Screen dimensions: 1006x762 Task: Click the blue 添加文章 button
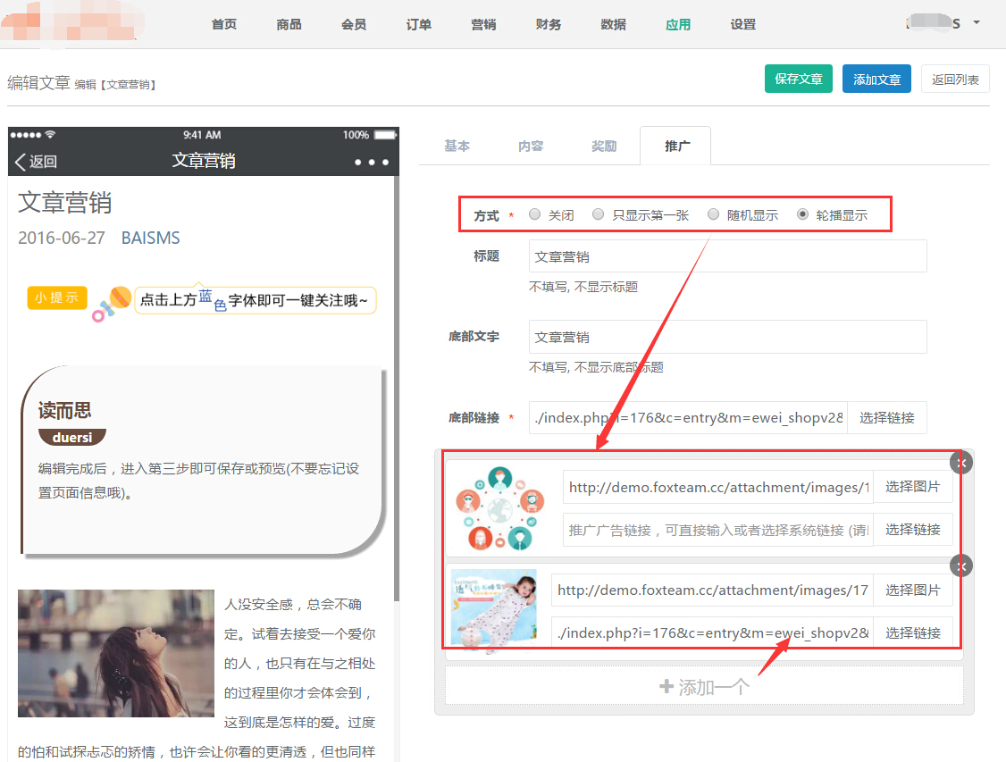[x=876, y=79]
